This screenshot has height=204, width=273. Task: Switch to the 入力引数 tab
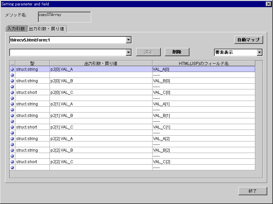16,29
